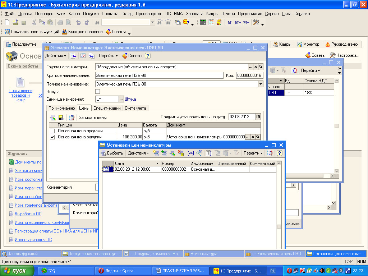This screenshot has width=368, height=276.
Task: Click the open file icon in main toolbar
Action: click(15, 23)
